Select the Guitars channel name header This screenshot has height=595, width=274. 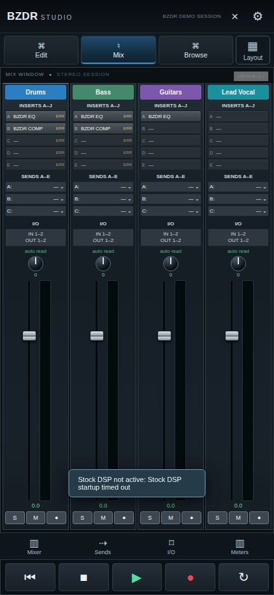pyautogui.click(x=171, y=92)
